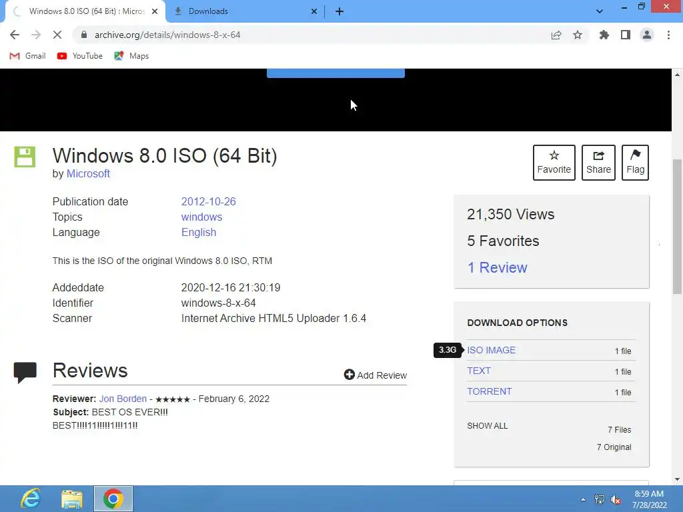Click Add Review
The height and width of the screenshot is (512, 683).
(x=375, y=375)
